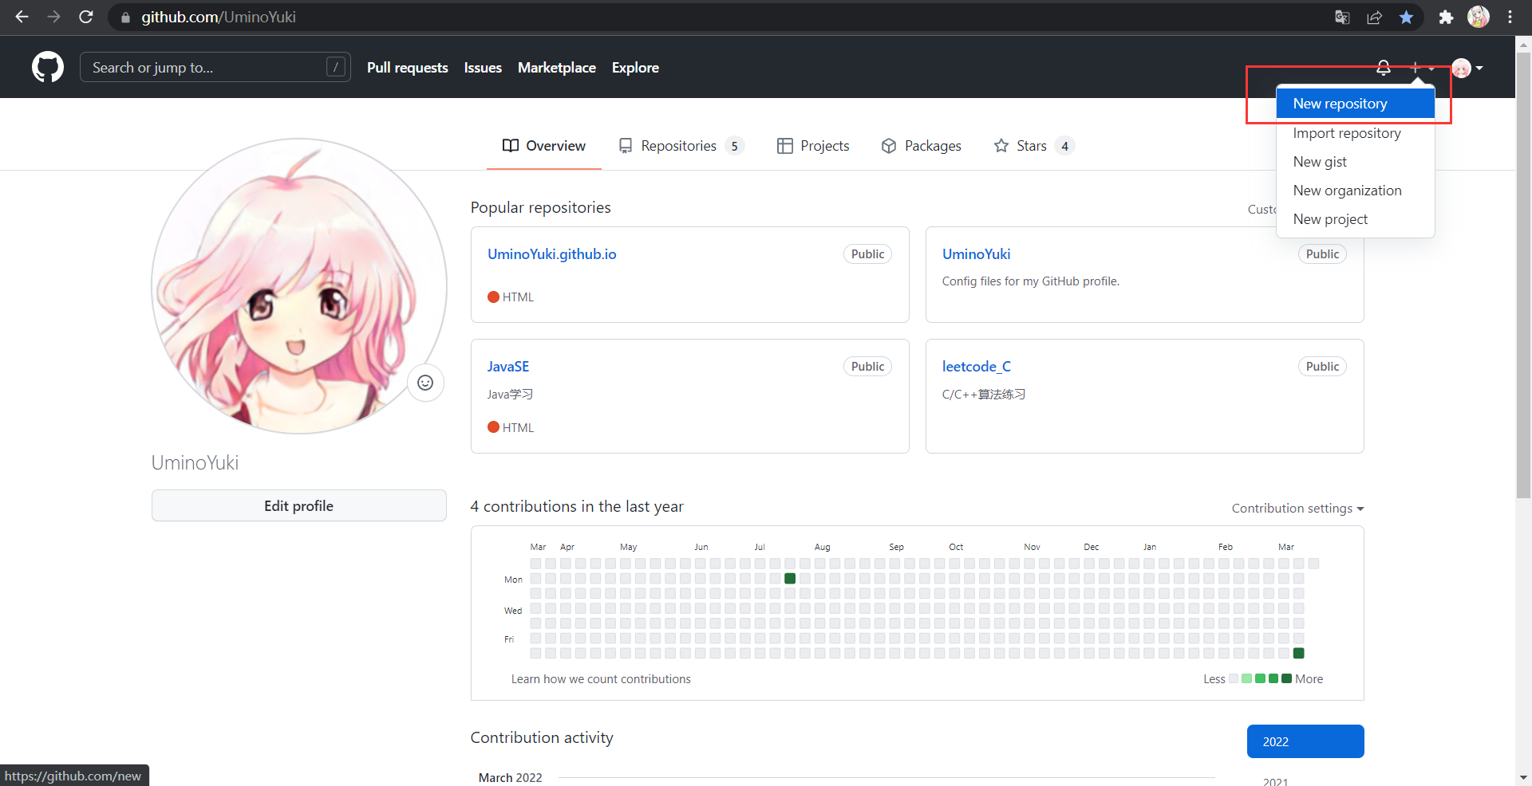The height and width of the screenshot is (786, 1532).
Task: Click the dark green March contribution square
Action: click(x=1299, y=654)
